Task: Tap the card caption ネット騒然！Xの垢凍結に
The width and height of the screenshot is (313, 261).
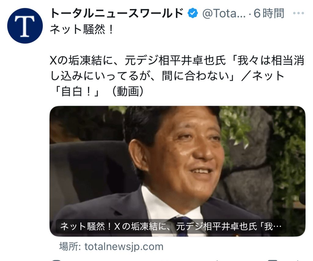Action: [x=171, y=227]
